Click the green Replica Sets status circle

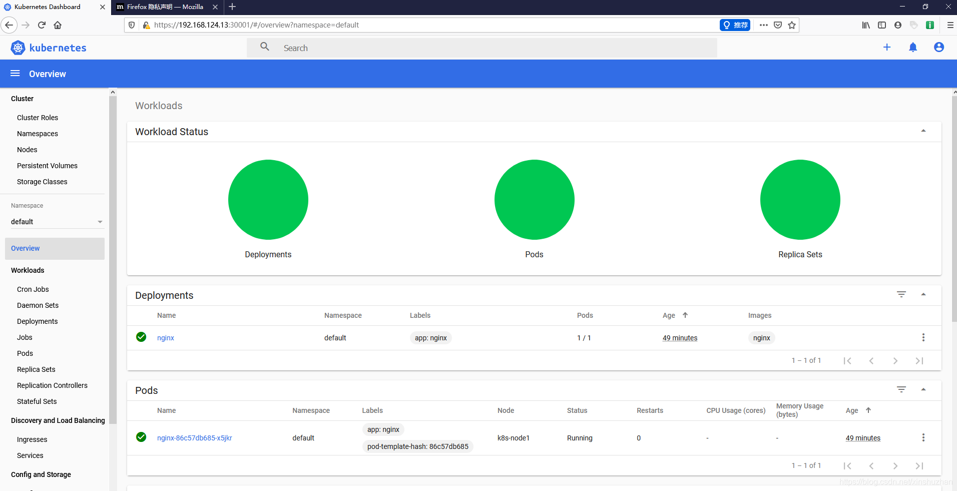(x=800, y=200)
